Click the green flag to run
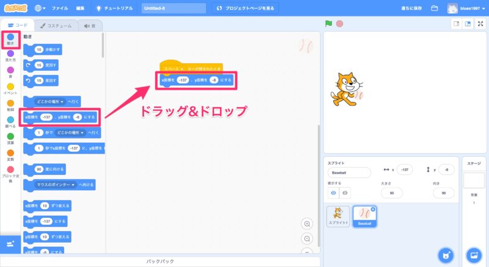This screenshot has width=489, height=267. (328, 24)
